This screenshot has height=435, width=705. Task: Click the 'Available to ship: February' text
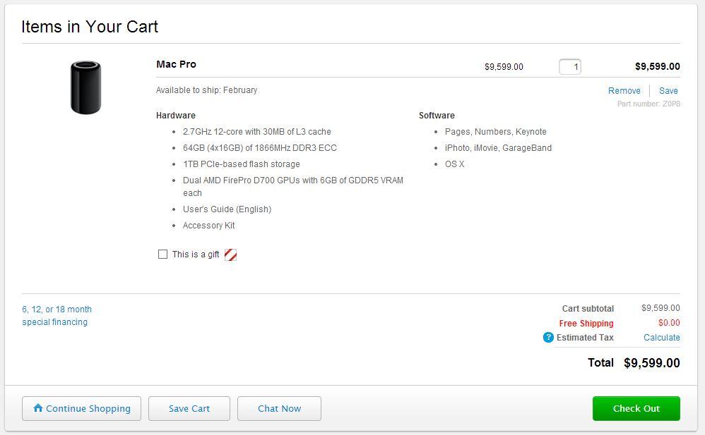click(x=206, y=90)
